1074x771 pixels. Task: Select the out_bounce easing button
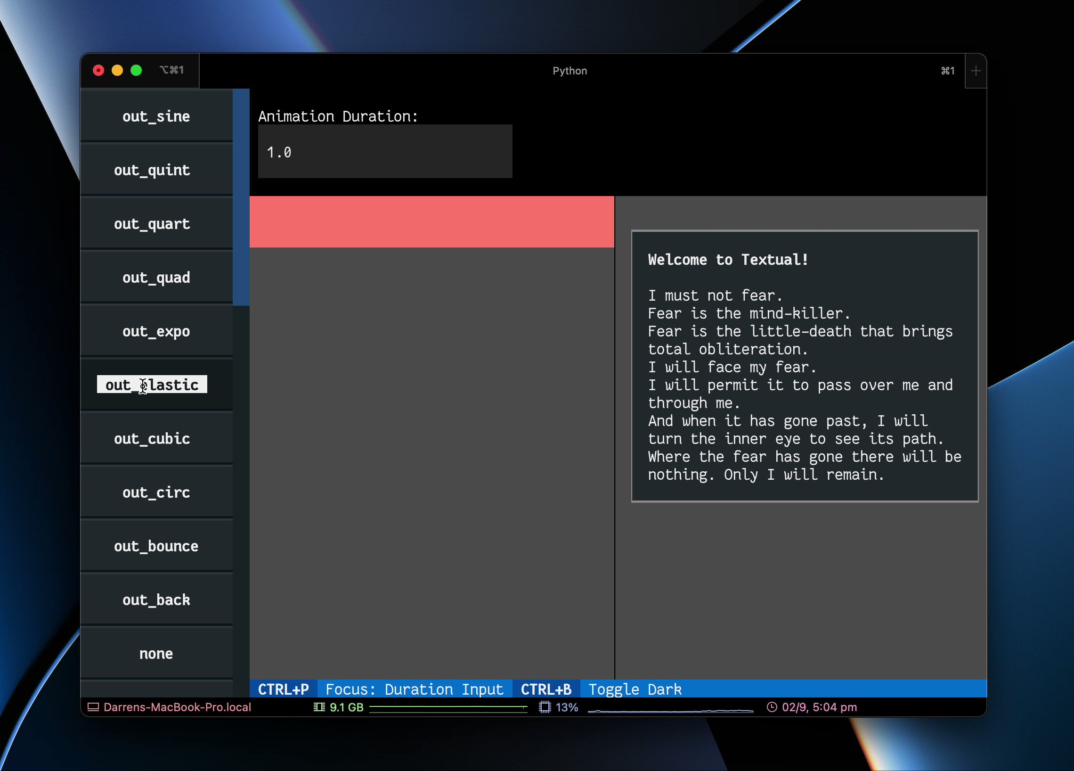[x=156, y=546]
